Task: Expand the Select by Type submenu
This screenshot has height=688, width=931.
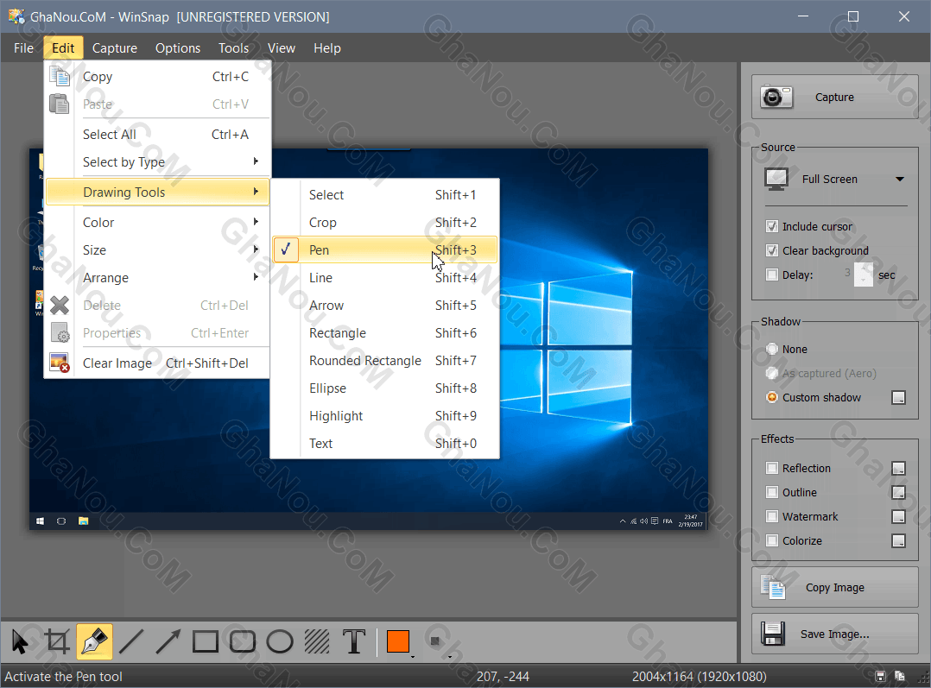Action: [x=157, y=162]
